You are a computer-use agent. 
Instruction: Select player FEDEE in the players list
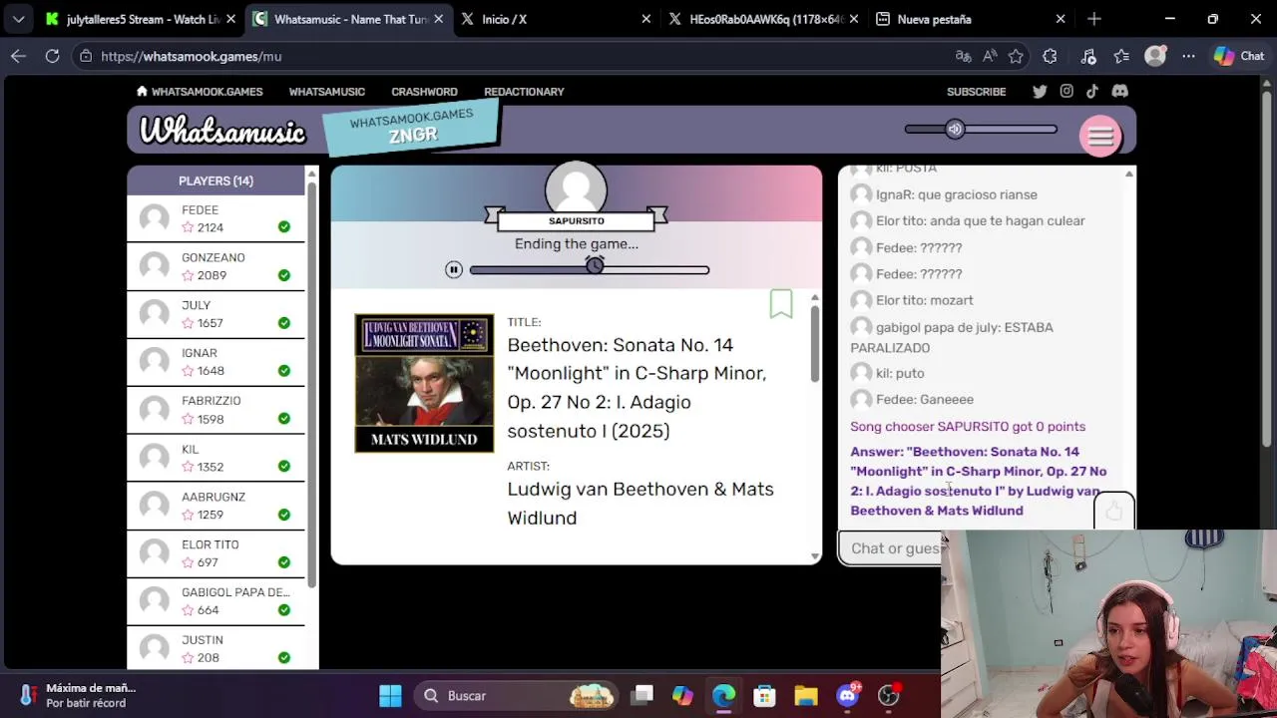click(x=215, y=218)
